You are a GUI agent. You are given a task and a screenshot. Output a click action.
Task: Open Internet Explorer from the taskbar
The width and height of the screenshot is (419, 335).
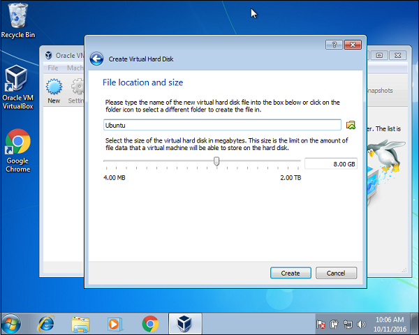click(47, 324)
